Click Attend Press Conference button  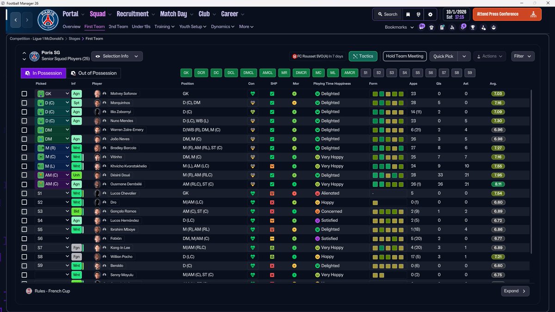[x=506, y=14]
